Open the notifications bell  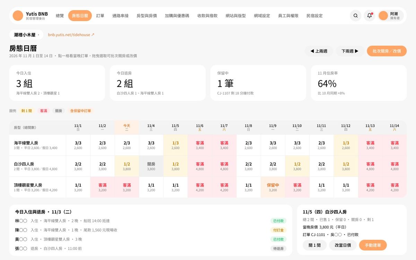pos(370,16)
